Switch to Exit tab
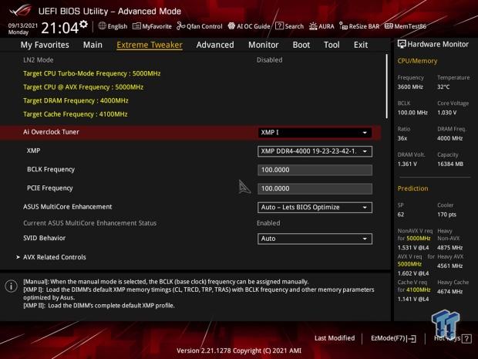The width and height of the screenshot is (478, 359). 361,45
